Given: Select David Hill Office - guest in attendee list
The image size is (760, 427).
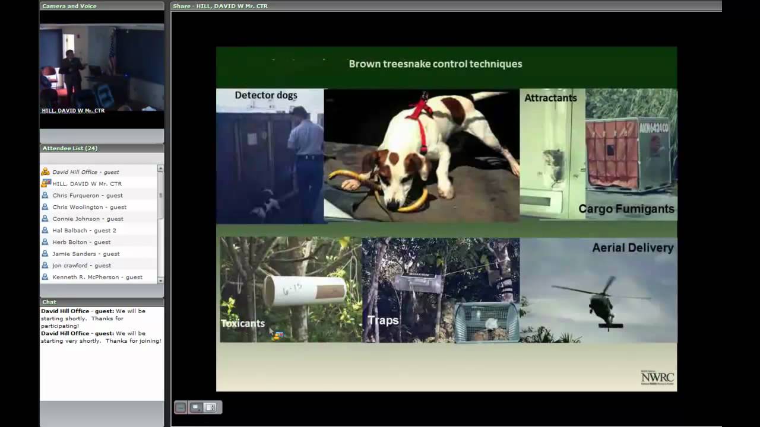Looking at the screenshot, I should [x=99, y=172].
